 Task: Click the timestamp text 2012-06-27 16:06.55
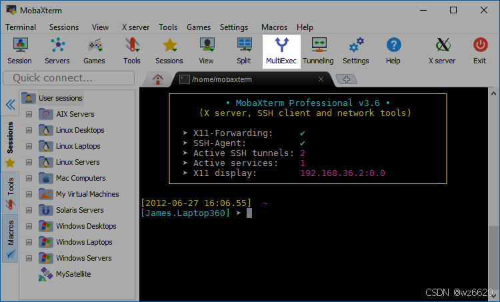(196, 203)
